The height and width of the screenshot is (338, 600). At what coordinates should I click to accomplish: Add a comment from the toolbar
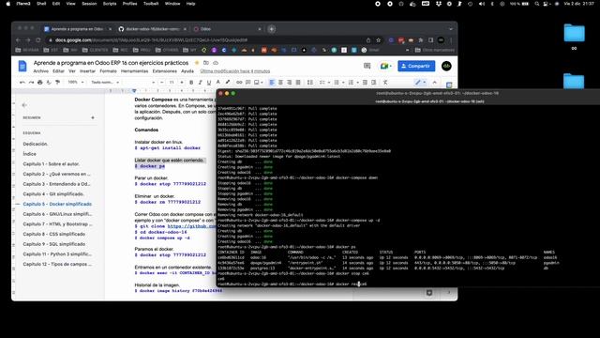[247, 83]
